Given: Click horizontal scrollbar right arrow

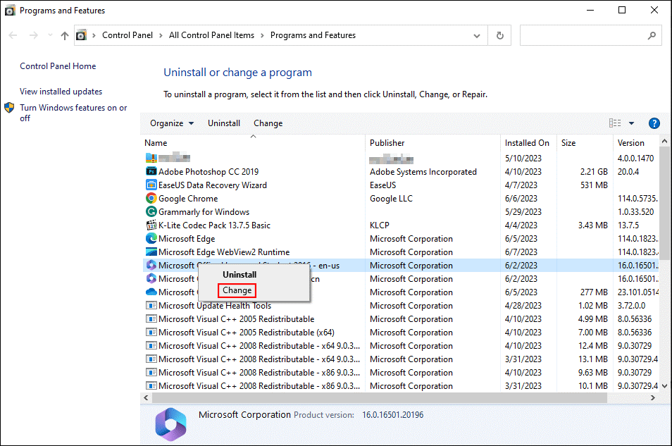Looking at the screenshot, I should [x=652, y=398].
